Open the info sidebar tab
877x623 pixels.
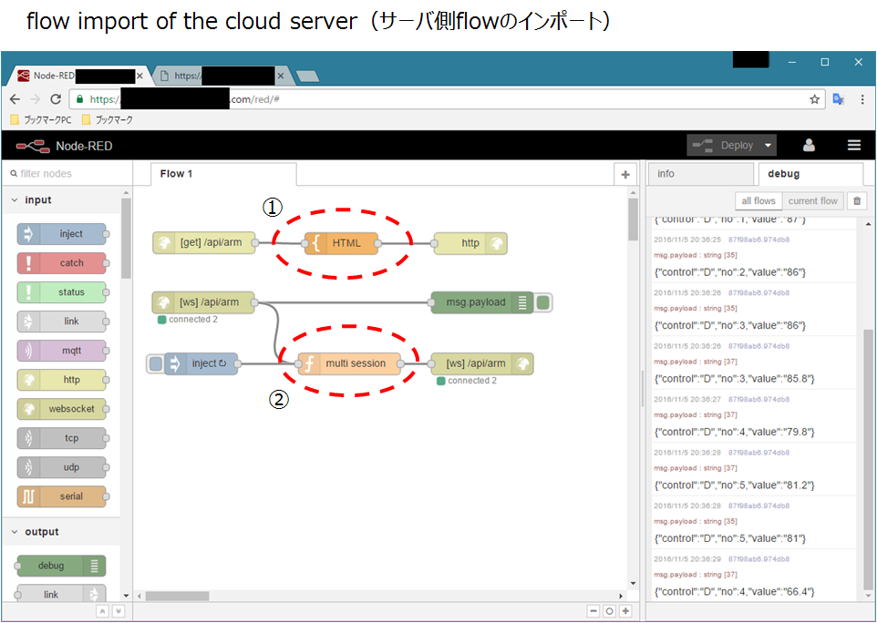(700, 174)
